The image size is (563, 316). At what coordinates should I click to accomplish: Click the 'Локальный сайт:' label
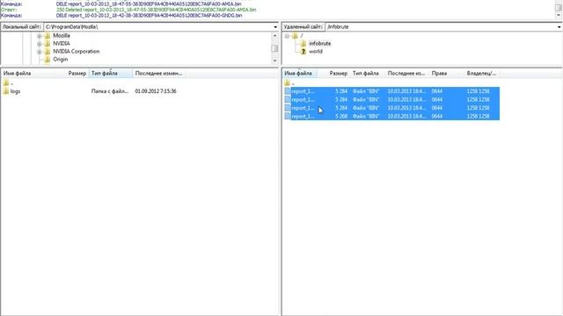coord(21,27)
